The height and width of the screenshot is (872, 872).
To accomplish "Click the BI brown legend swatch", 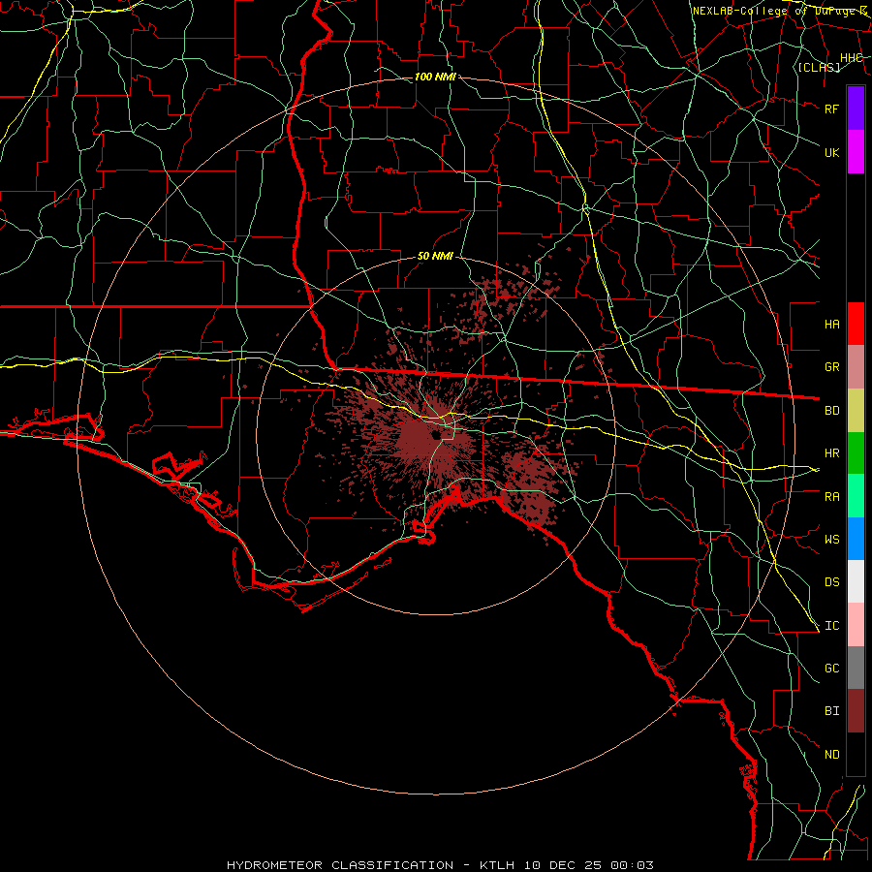I will tap(856, 711).
